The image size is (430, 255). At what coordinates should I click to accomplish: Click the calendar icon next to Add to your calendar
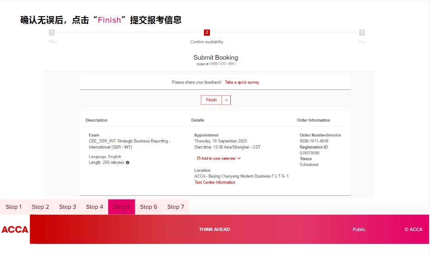click(x=198, y=158)
